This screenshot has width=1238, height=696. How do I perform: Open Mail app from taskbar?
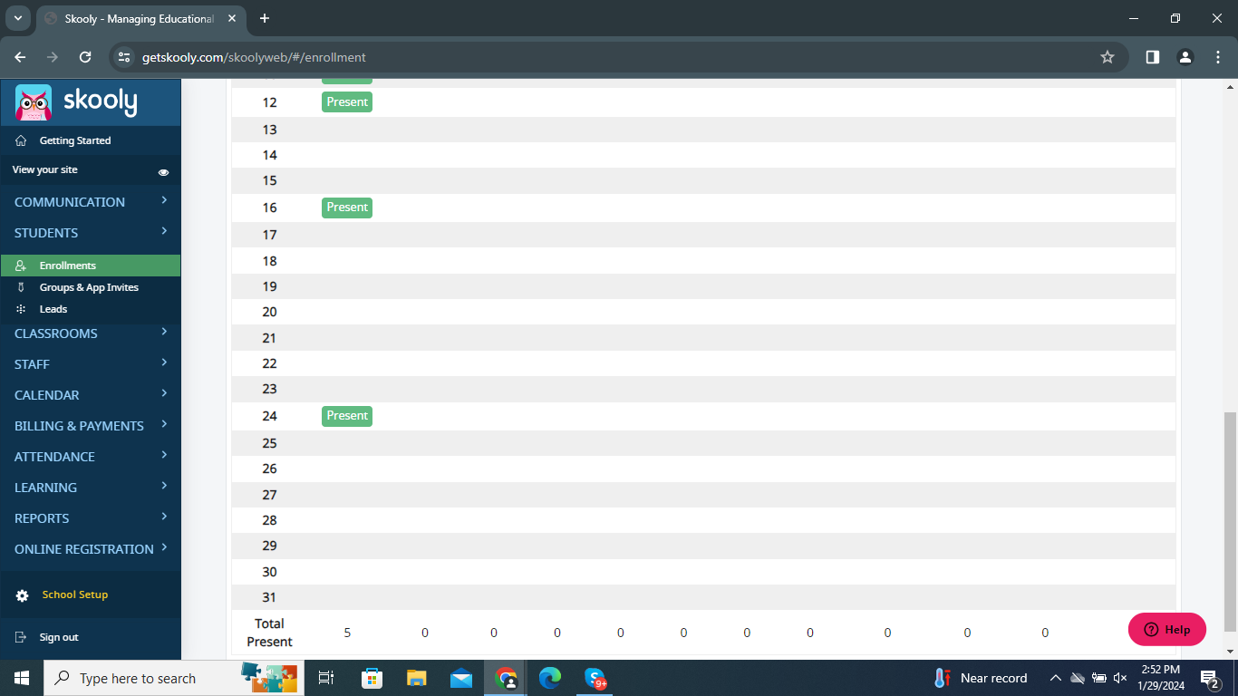[461, 678]
